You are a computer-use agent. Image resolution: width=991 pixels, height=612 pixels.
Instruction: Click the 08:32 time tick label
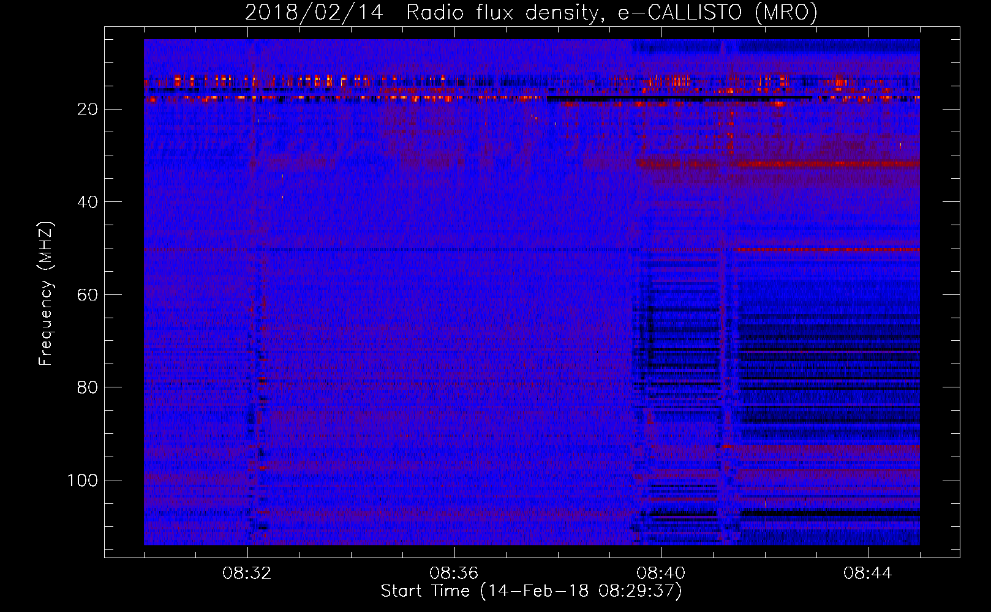(247, 573)
